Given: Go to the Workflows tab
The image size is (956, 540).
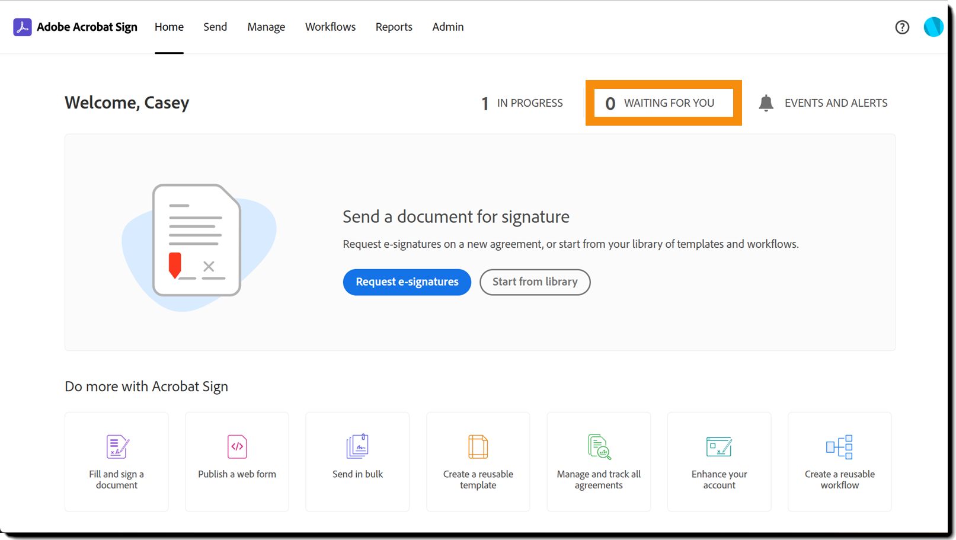Looking at the screenshot, I should (x=330, y=27).
